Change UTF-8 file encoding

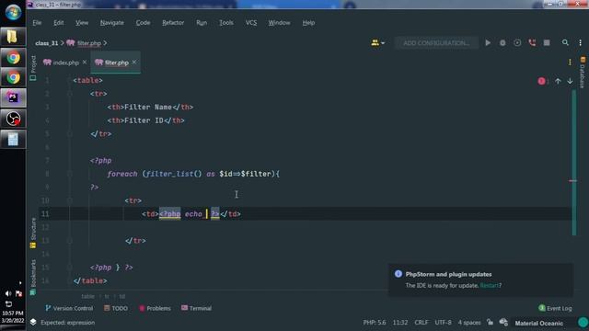coord(443,323)
